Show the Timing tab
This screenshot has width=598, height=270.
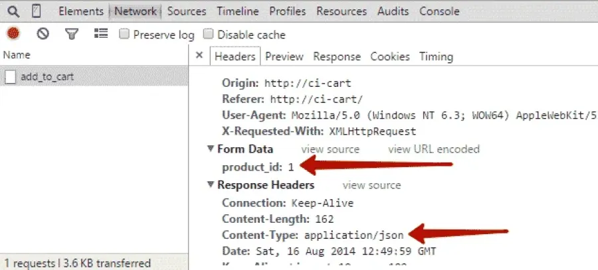tap(437, 57)
